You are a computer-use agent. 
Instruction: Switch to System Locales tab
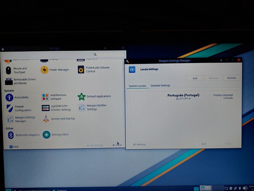click(x=137, y=86)
